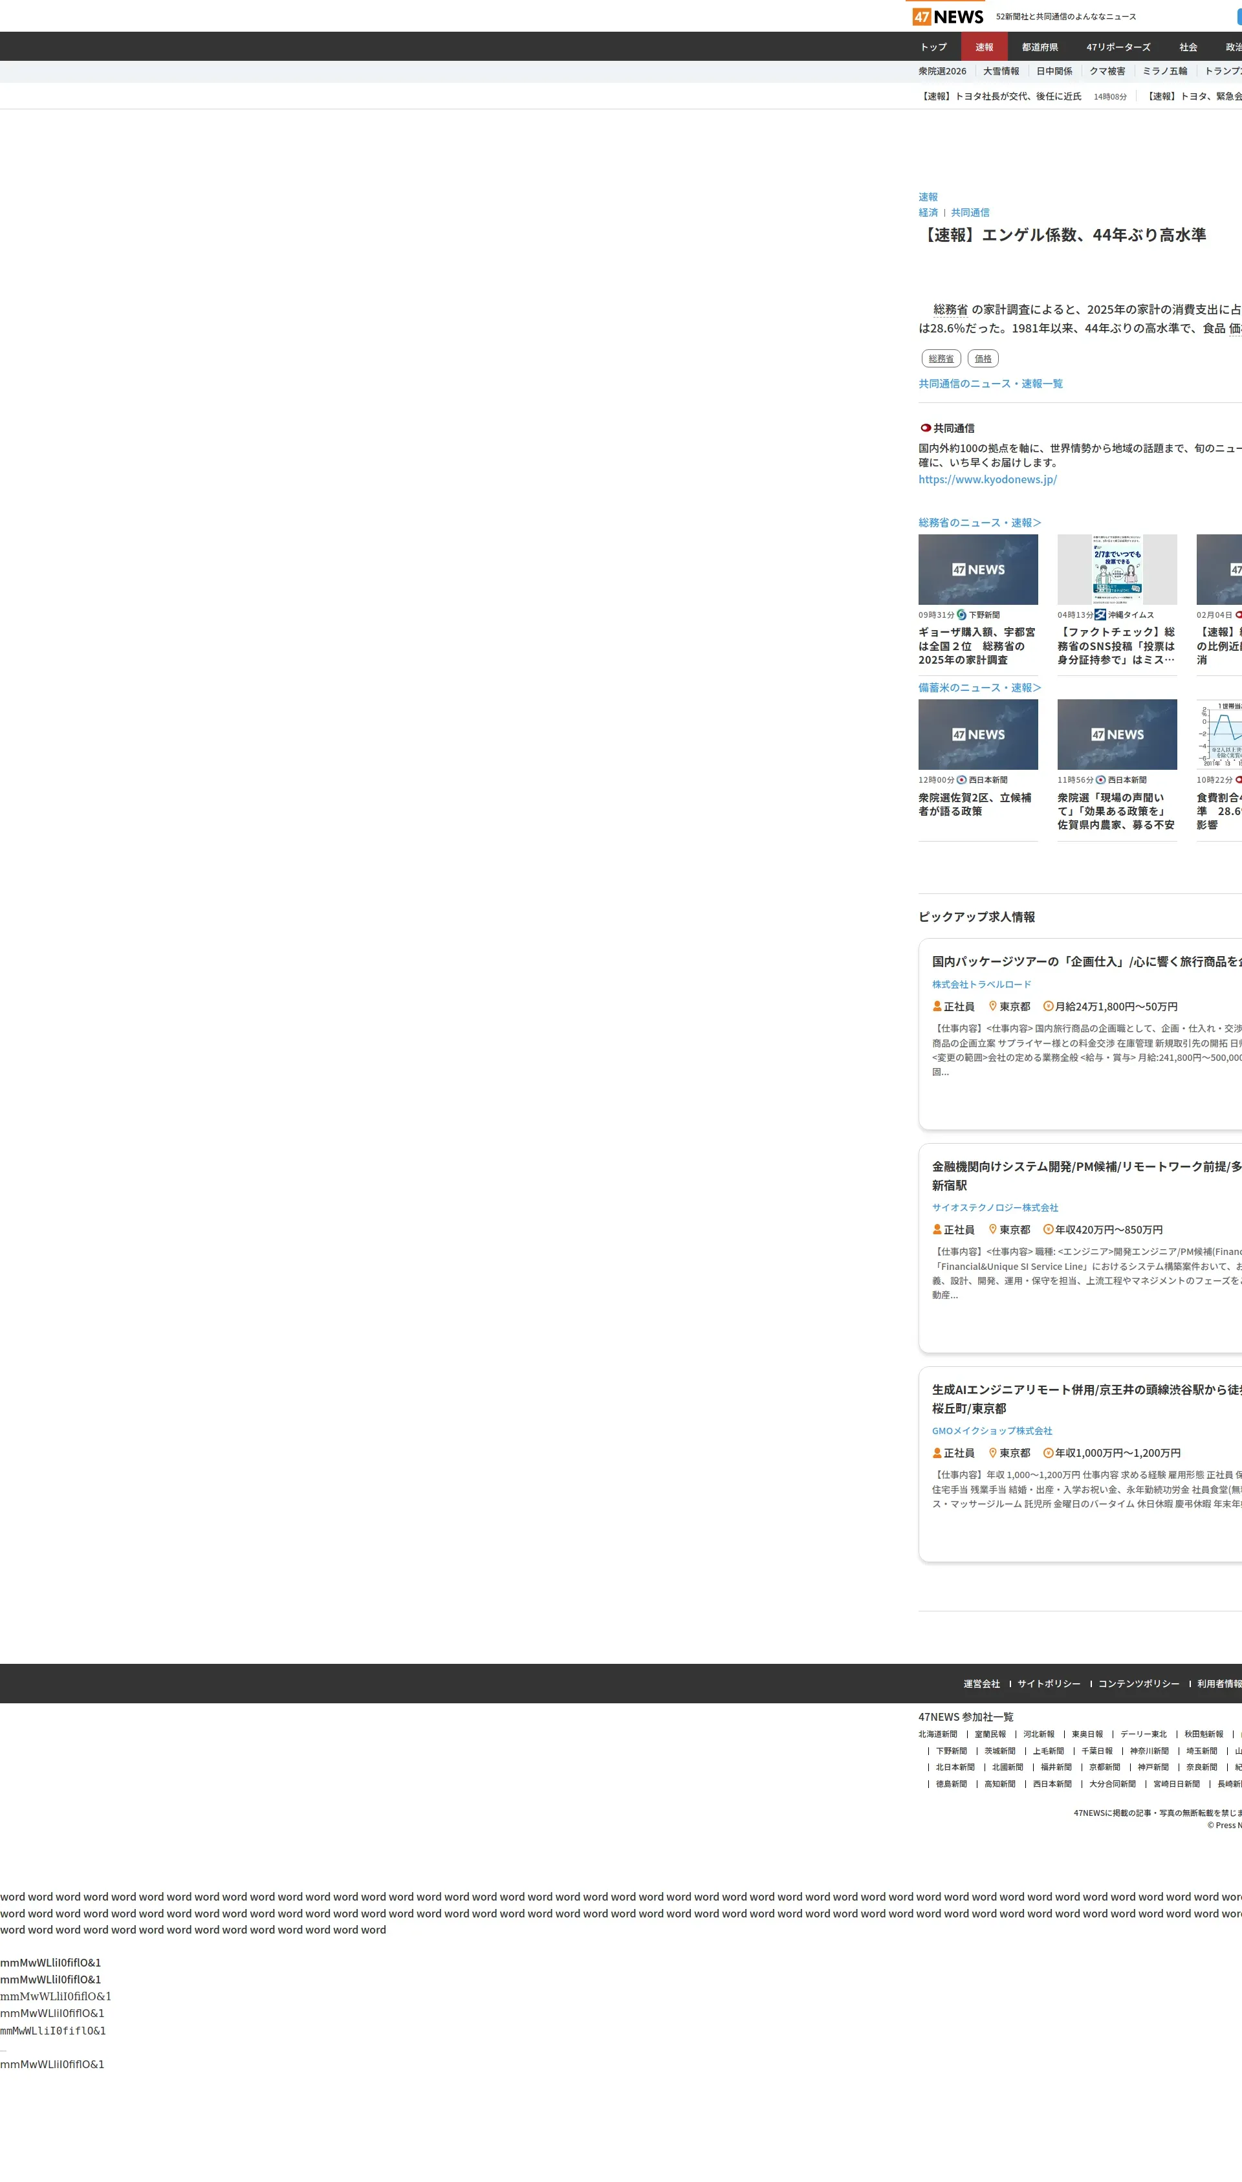The width and height of the screenshot is (1242, 2182).
Task: Click the Okinawa Times source icon
Action: [x=1100, y=615]
